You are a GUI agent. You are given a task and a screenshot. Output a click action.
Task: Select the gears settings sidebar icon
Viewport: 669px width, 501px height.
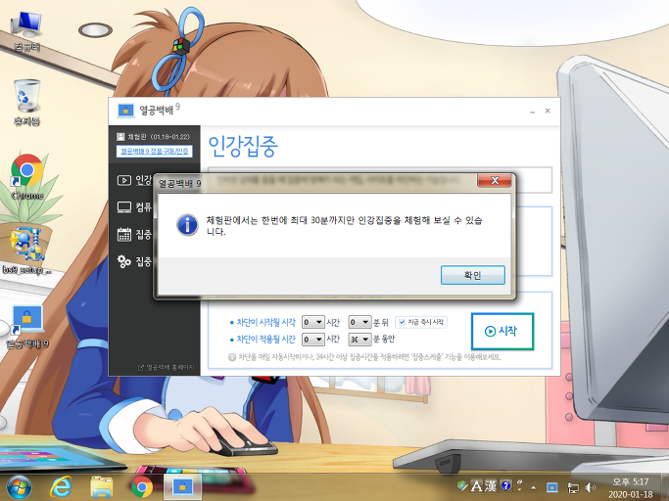[x=124, y=261]
